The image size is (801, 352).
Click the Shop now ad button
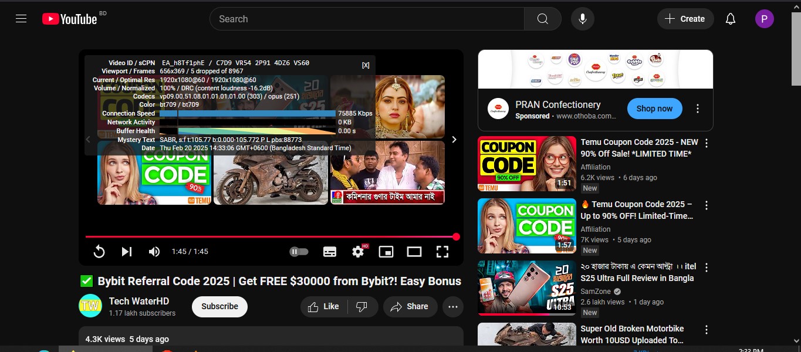[654, 109]
